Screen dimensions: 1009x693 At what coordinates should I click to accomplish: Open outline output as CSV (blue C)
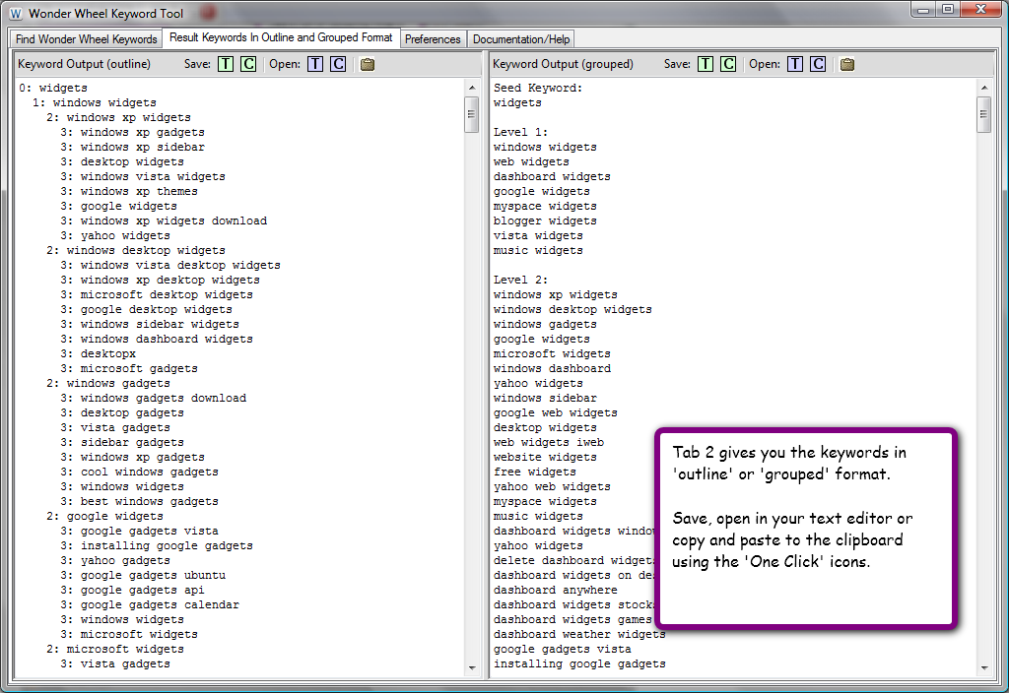point(338,64)
